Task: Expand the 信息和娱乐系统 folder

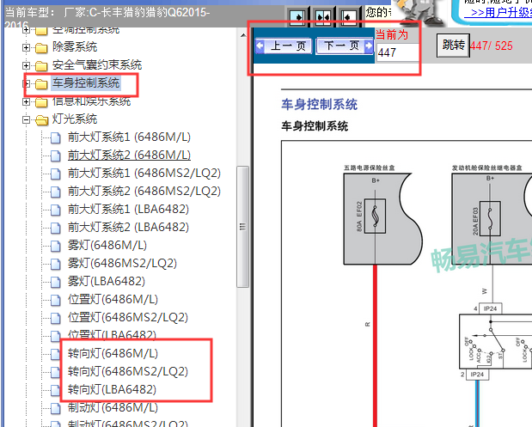Action: 26,101
